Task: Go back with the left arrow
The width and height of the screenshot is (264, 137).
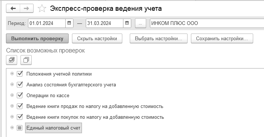Action: coord(13,8)
